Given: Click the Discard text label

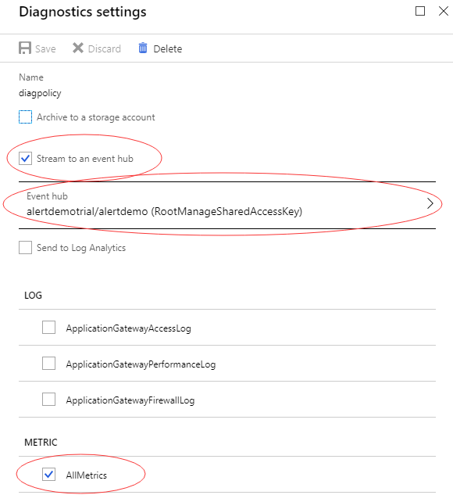Looking at the screenshot, I should click(x=105, y=49).
